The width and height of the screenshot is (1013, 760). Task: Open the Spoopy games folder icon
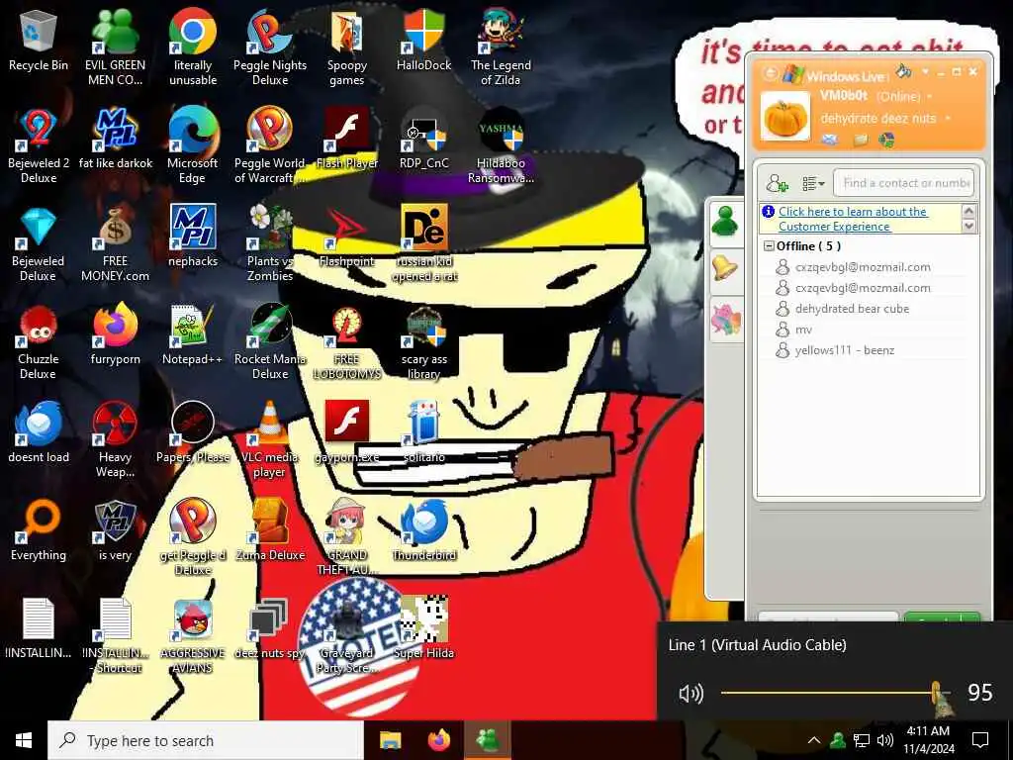pyautogui.click(x=347, y=47)
